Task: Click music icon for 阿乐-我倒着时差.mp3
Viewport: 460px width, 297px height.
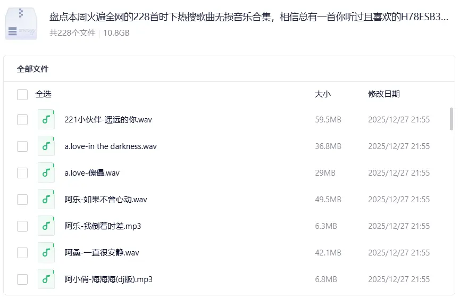Action: pos(46,226)
